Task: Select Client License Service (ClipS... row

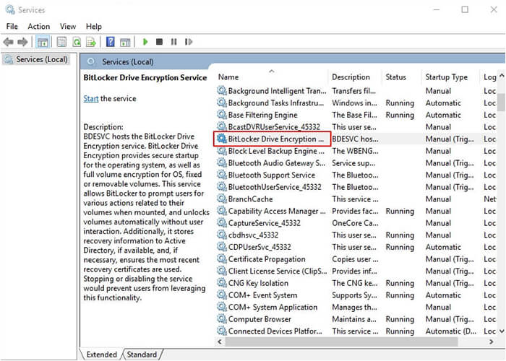Action: (356, 271)
